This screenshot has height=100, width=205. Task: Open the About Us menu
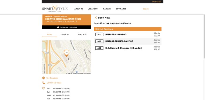[x=78, y=9]
